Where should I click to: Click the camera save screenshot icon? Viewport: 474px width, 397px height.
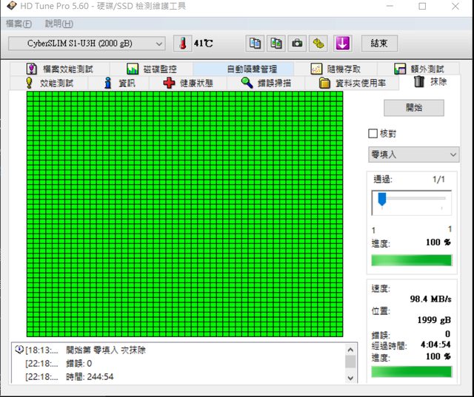coord(297,43)
